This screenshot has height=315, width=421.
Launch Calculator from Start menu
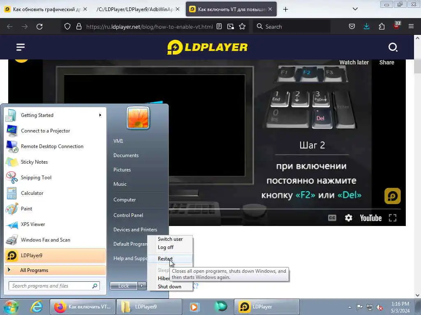coord(55,193)
